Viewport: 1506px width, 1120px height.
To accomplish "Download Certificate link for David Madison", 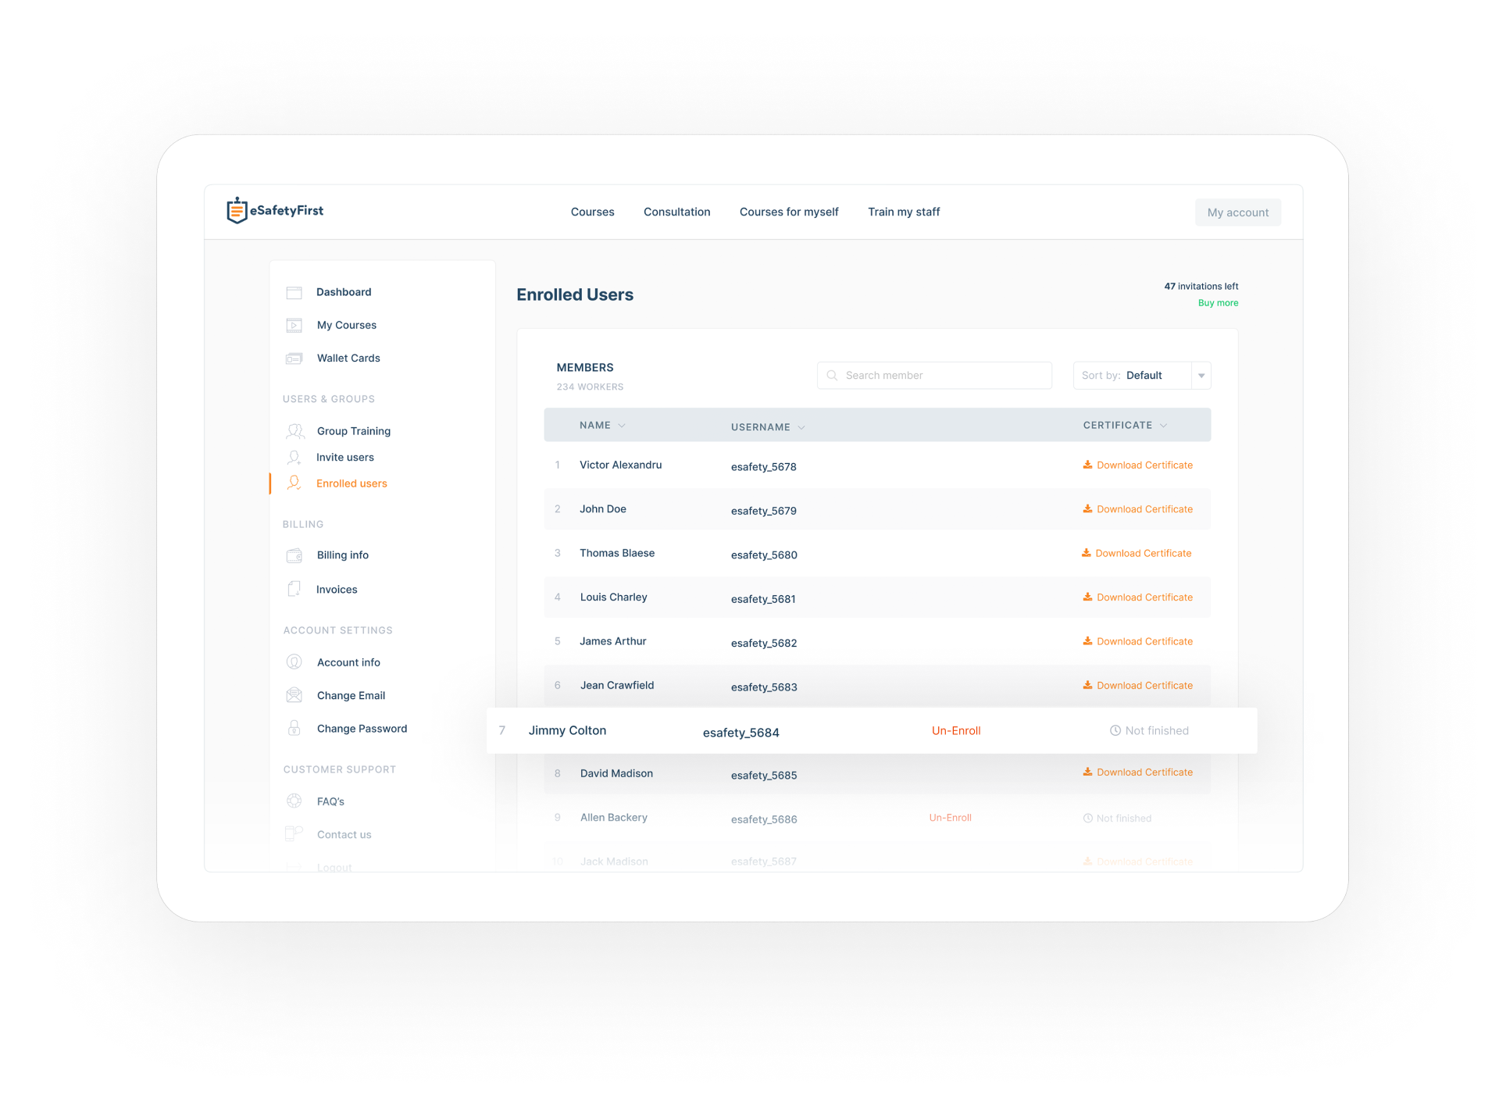I will (x=1144, y=772).
